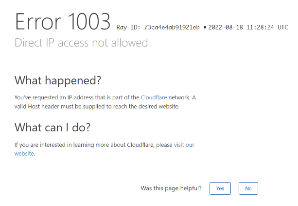
Task: Click the word "website" in the last line
Action: click(24, 154)
